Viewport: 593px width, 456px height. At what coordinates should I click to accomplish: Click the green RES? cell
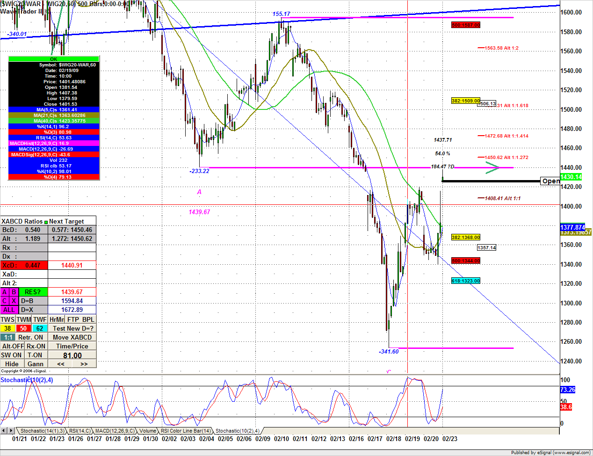(x=33, y=292)
